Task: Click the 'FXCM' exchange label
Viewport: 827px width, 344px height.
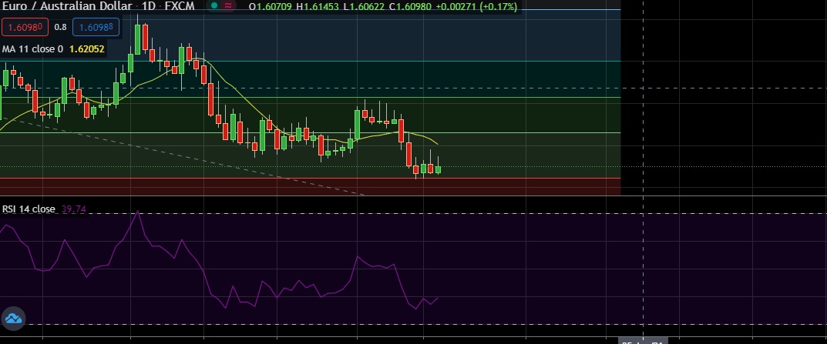Action: 180,6
